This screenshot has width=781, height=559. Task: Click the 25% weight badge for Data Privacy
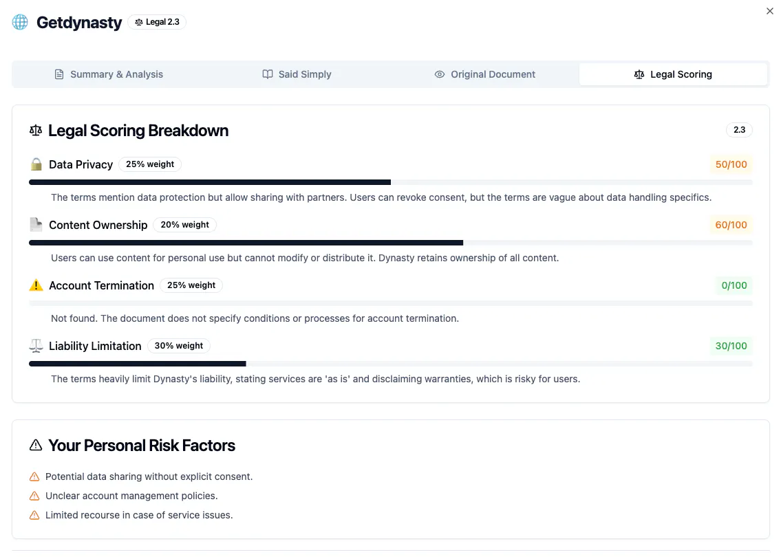coord(150,164)
